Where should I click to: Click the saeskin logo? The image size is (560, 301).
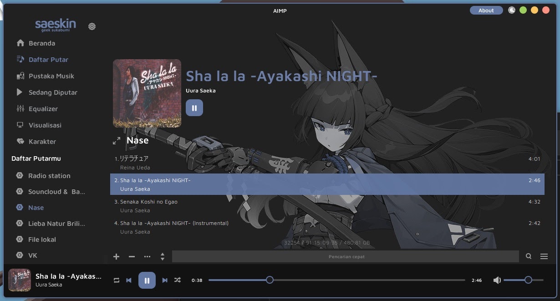pos(56,26)
